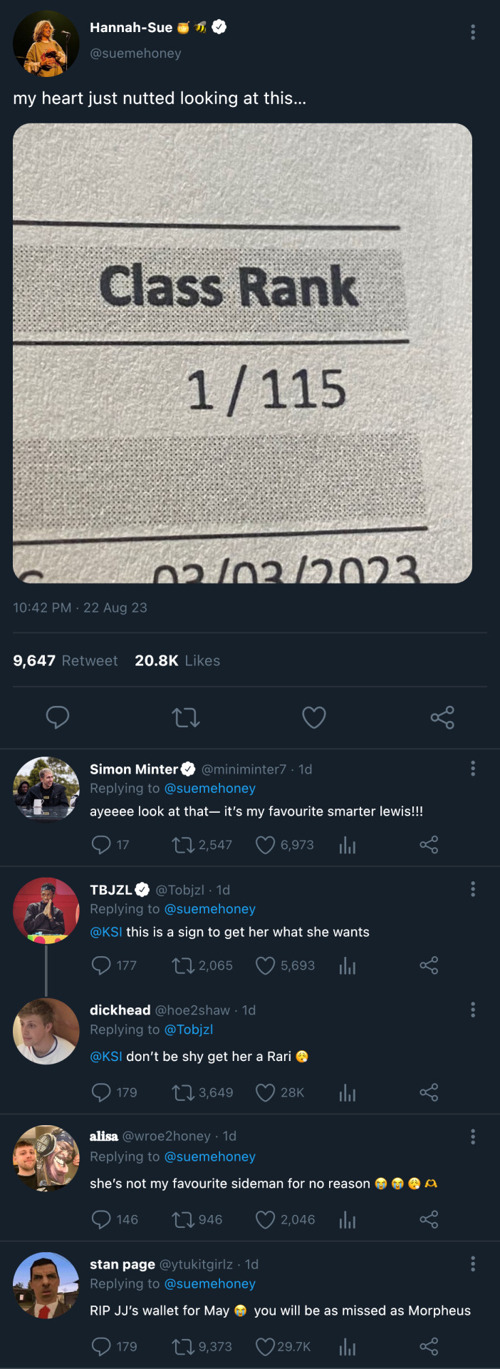Like Hannah-Sue's main tweet
The image size is (500, 1369).
[x=313, y=717]
